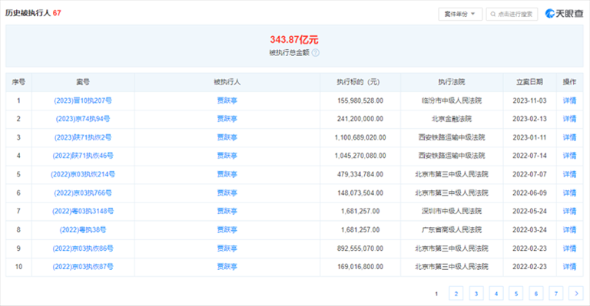This screenshot has width=590, height=306.
Task: Click 贾跃亭 in row 10
Action: [227, 267]
